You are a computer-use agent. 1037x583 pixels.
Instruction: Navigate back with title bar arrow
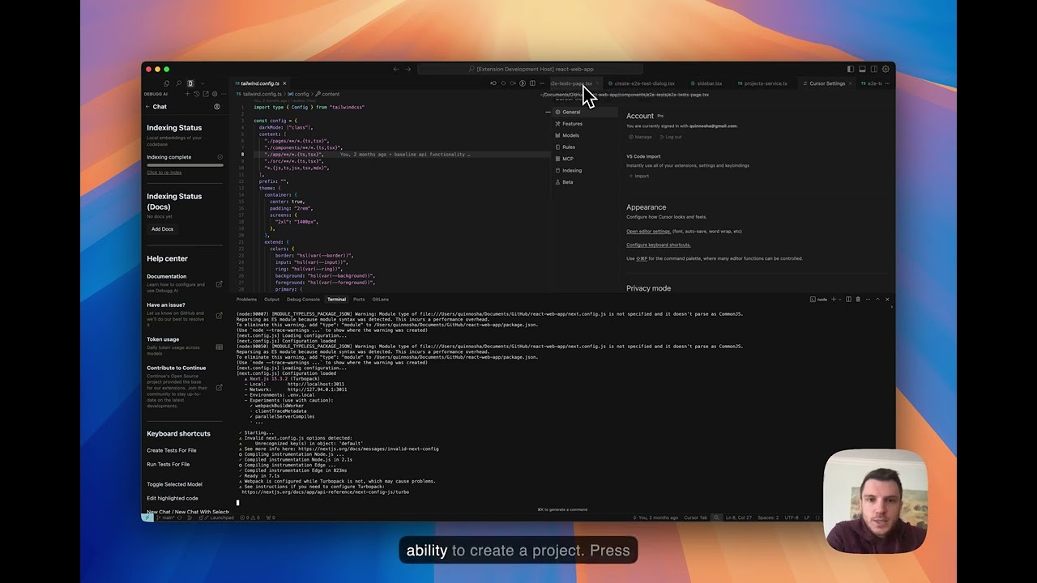pyautogui.click(x=396, y=69)
